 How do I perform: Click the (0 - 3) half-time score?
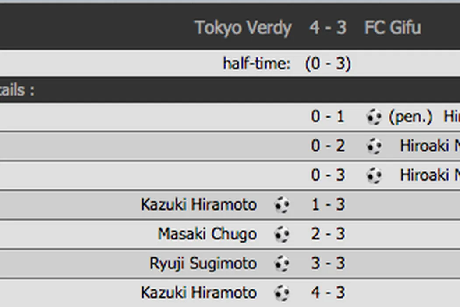coord(328,64)
